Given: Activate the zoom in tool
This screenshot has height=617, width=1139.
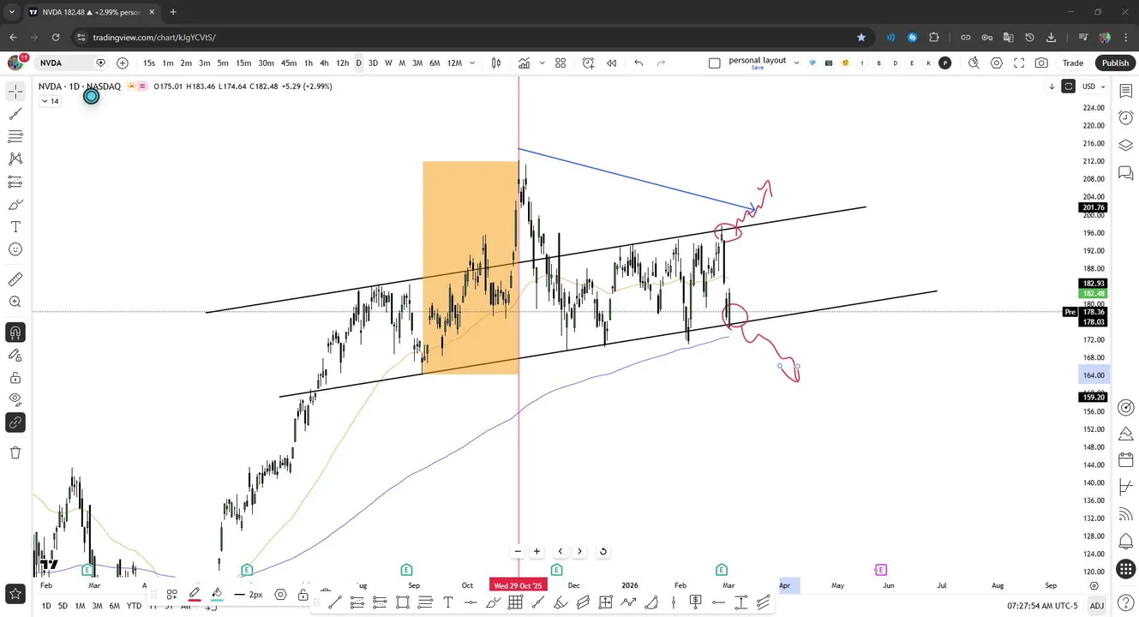Looking at the screenshot, I should [15, 302].
